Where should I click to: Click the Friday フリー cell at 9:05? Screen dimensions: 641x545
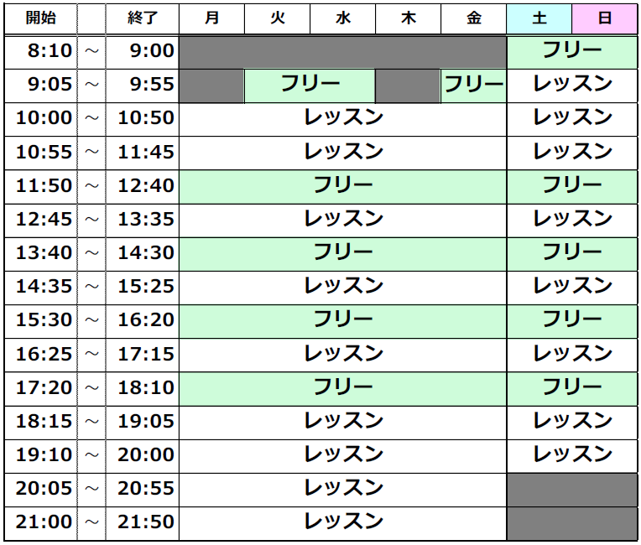tap(474, 86)
